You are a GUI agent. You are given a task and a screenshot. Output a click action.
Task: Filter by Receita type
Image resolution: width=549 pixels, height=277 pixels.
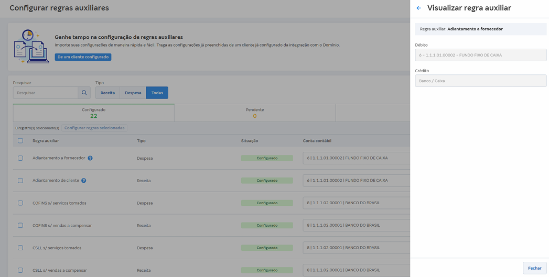[107, 93]
